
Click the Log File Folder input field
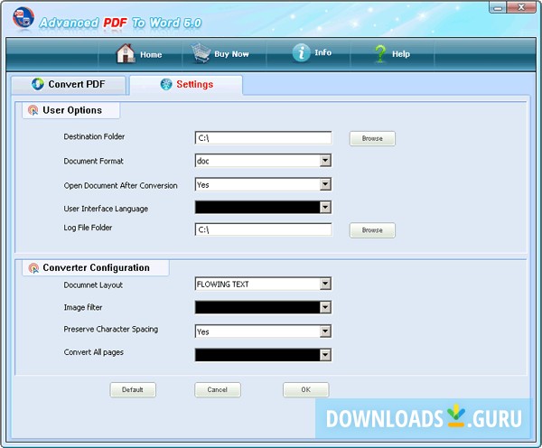coord(264,229)
